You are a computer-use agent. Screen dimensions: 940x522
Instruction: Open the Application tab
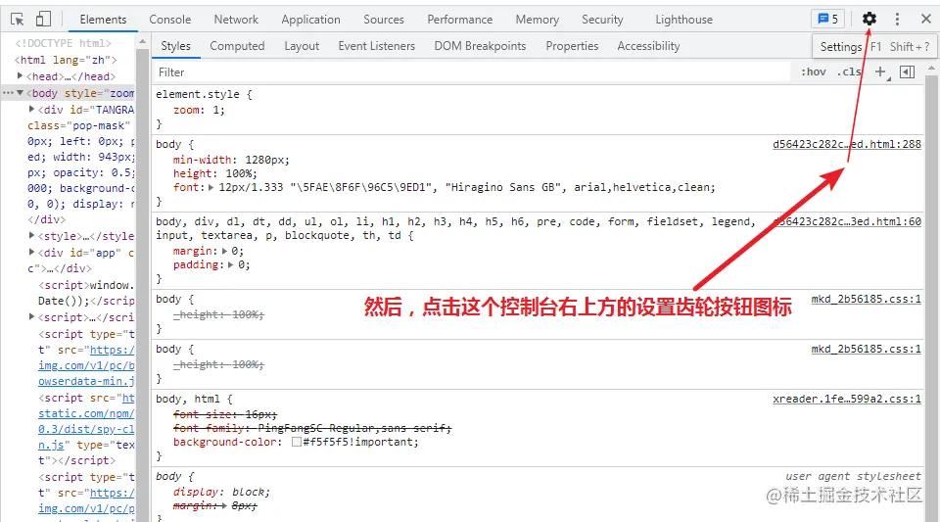311,20
